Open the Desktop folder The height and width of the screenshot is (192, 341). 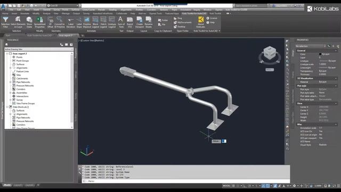point(180,27)
